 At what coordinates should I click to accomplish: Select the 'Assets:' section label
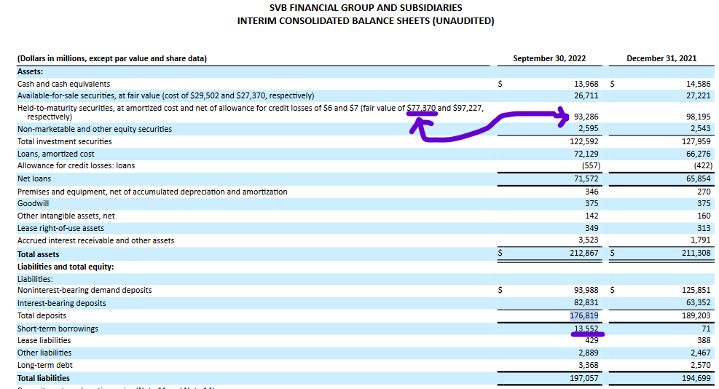(x=31, y=71)
